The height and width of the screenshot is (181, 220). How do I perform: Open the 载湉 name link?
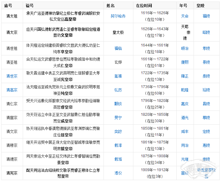(x=118, y=159)
